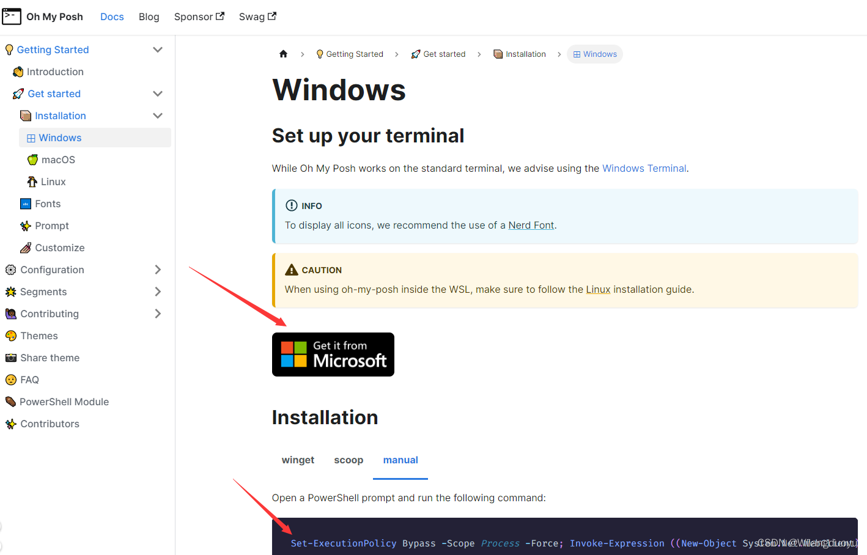
Task: Click the CAUTION warning triangle icon
Action: tap(292, 270)
